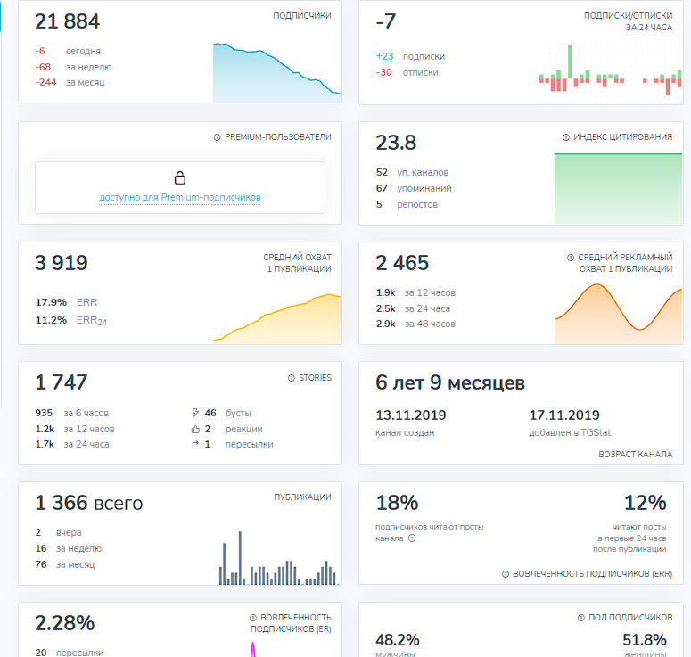Image resolution: width=691 pixels, height=657 pixels.
Task: Click the '1 366 всего' publications total
Action: pos(89,503)
